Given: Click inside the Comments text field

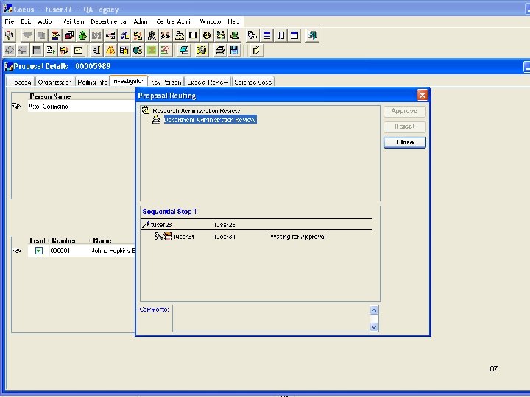Looking at the screenshot, I should (x=271, y=318).
